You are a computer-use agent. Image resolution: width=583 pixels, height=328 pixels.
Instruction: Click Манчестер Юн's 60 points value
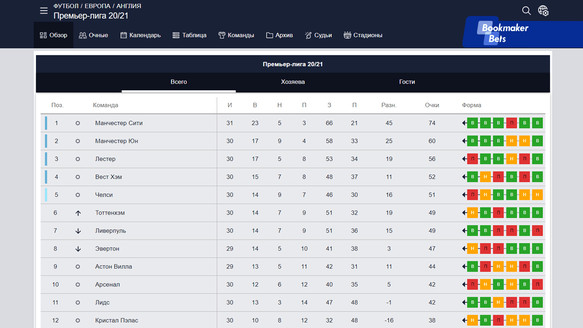pos(432,141)
